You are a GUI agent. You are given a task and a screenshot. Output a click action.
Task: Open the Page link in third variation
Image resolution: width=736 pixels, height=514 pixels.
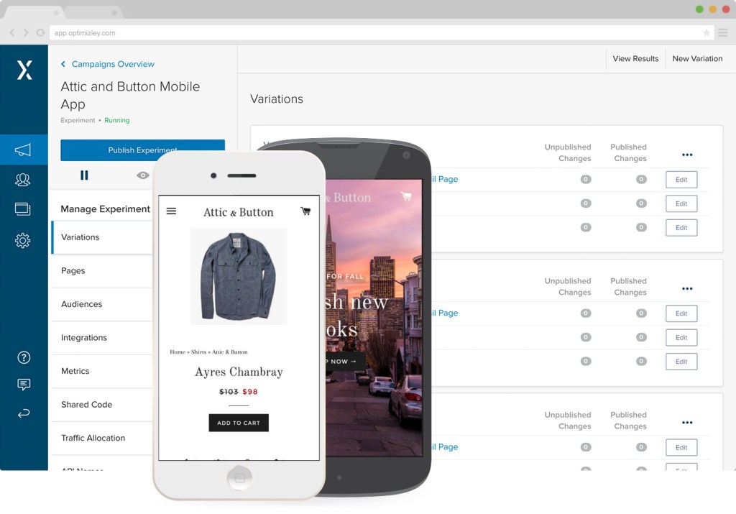445,447
